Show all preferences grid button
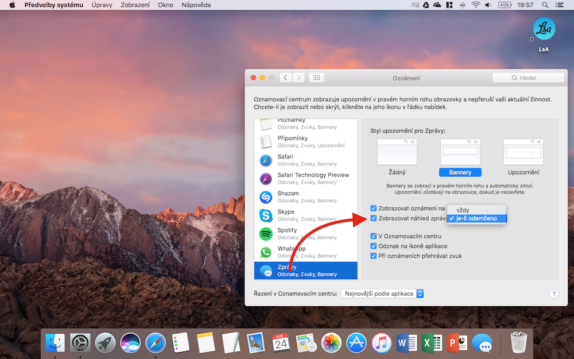 [x=316, y=78]
